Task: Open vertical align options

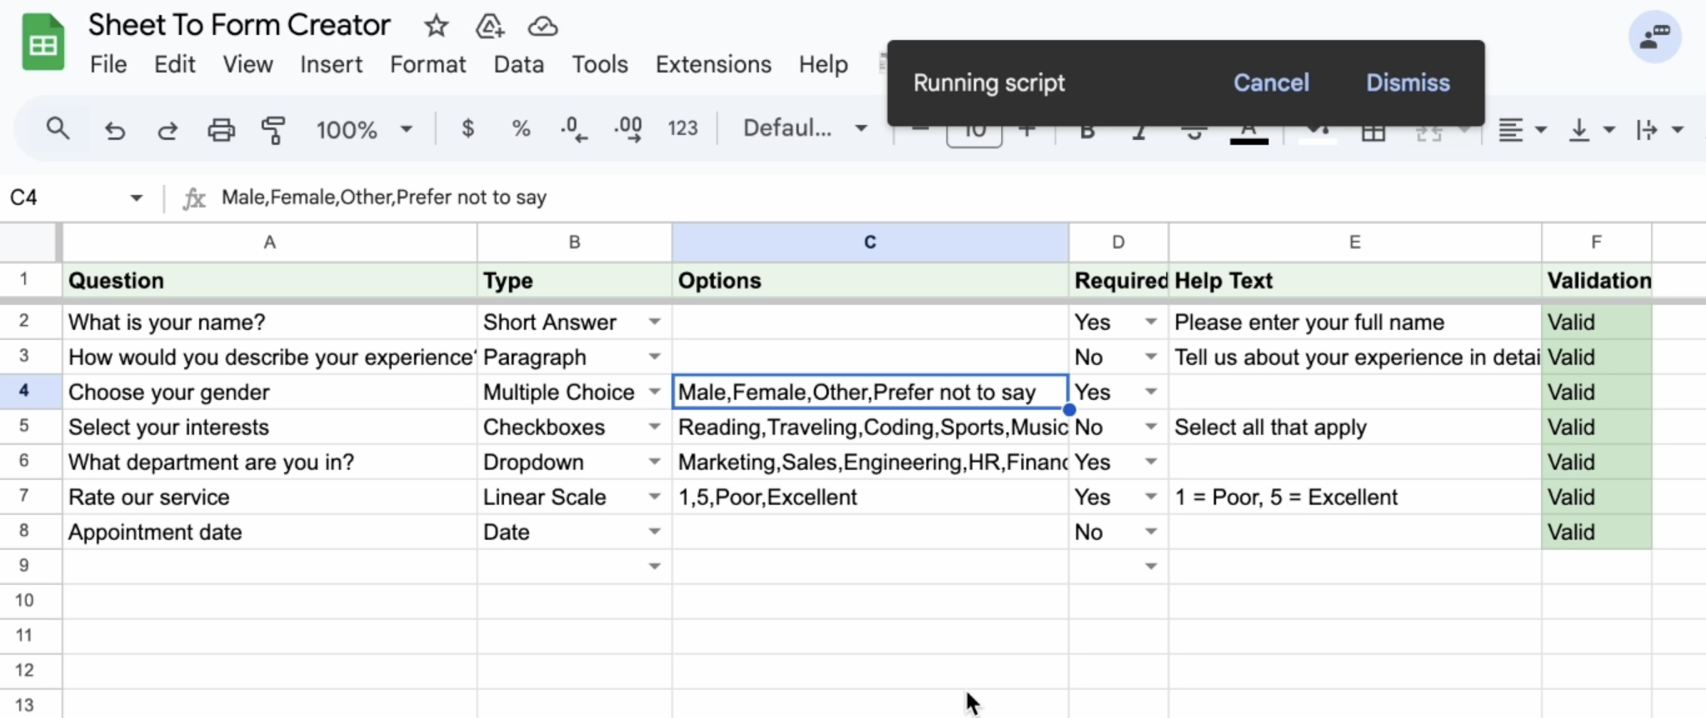Action: point(1590,130)
